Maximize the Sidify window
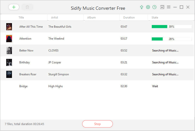 pyautogui.click(x=181, y=7)
